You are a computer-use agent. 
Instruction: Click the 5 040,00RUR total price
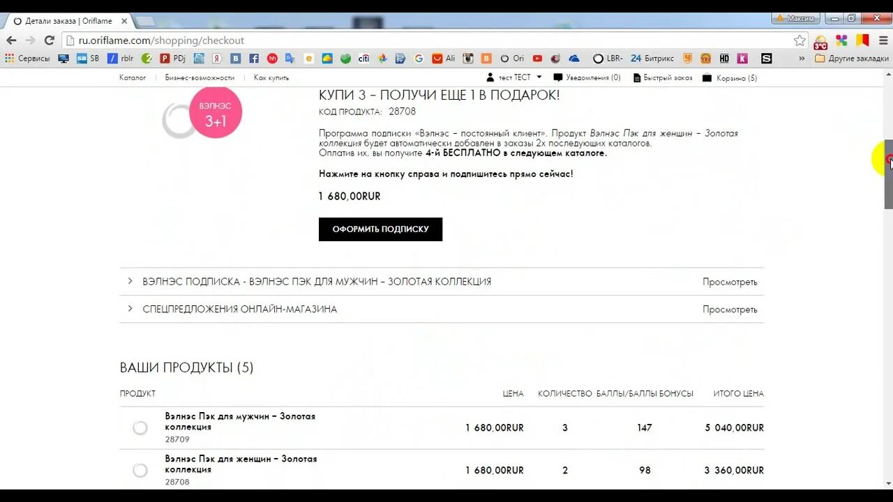tap(734, 428)
